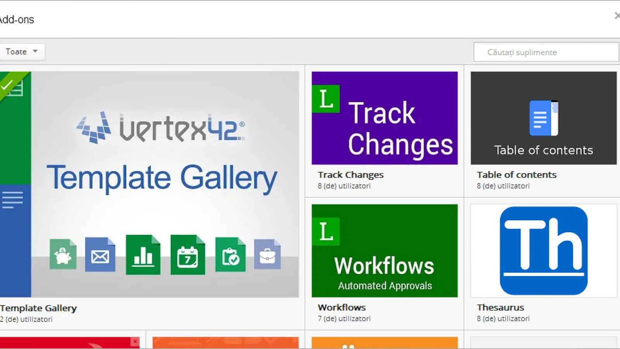
Task: Click the Thesaurus title link
Action: 500,308
